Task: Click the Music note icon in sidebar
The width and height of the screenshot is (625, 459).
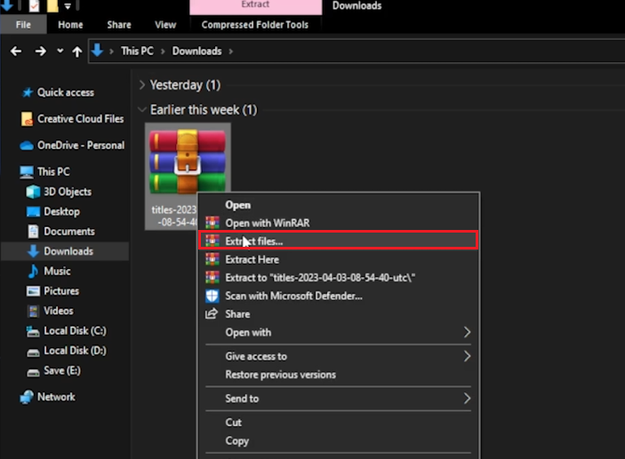Action: click(33, 271)
